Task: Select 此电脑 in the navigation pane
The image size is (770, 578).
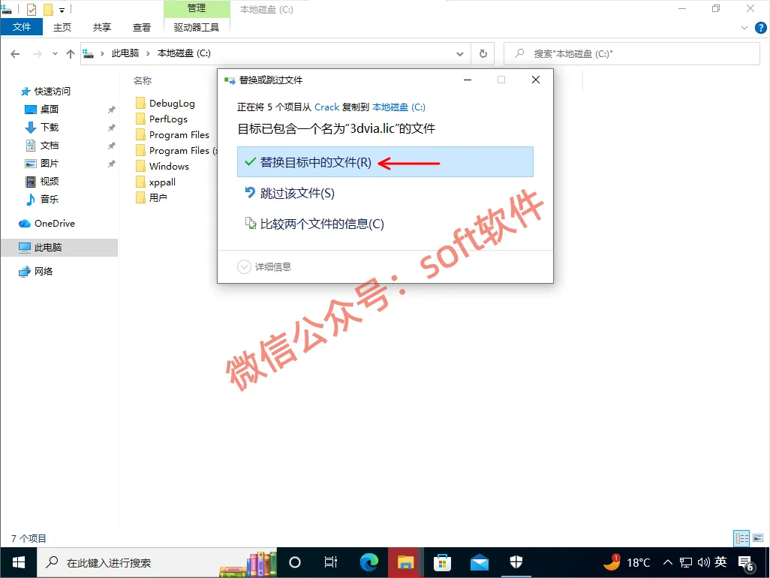Action: [x=59, y=248]
